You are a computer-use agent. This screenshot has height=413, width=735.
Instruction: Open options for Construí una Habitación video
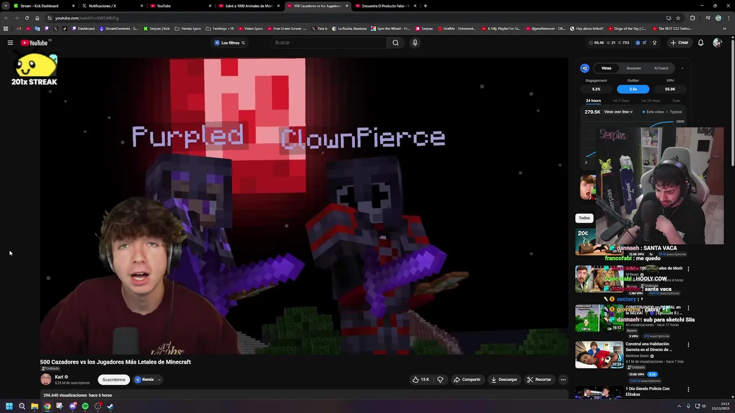[x=688, y=345]
